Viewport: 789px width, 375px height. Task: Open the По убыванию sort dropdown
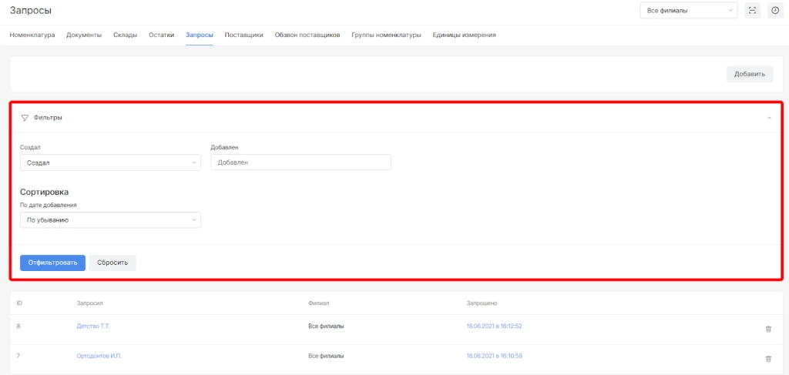pyautogui.click(x=110, y=220)
